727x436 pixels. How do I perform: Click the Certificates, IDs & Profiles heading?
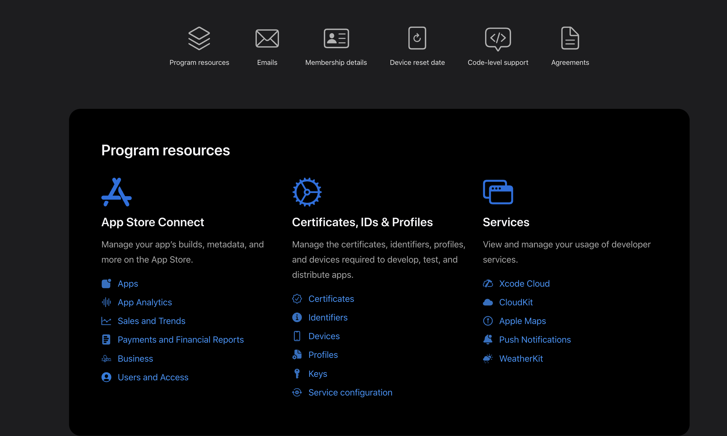point(362,222)
